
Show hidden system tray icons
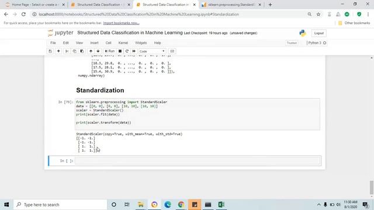coord(318,205)
